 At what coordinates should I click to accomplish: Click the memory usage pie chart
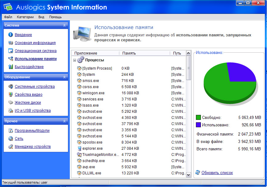click(x=230, y=83)
